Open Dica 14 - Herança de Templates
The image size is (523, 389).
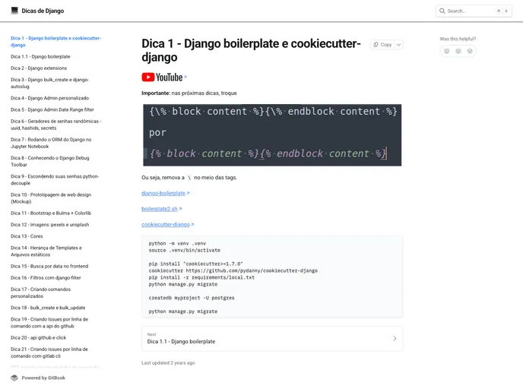46,251
